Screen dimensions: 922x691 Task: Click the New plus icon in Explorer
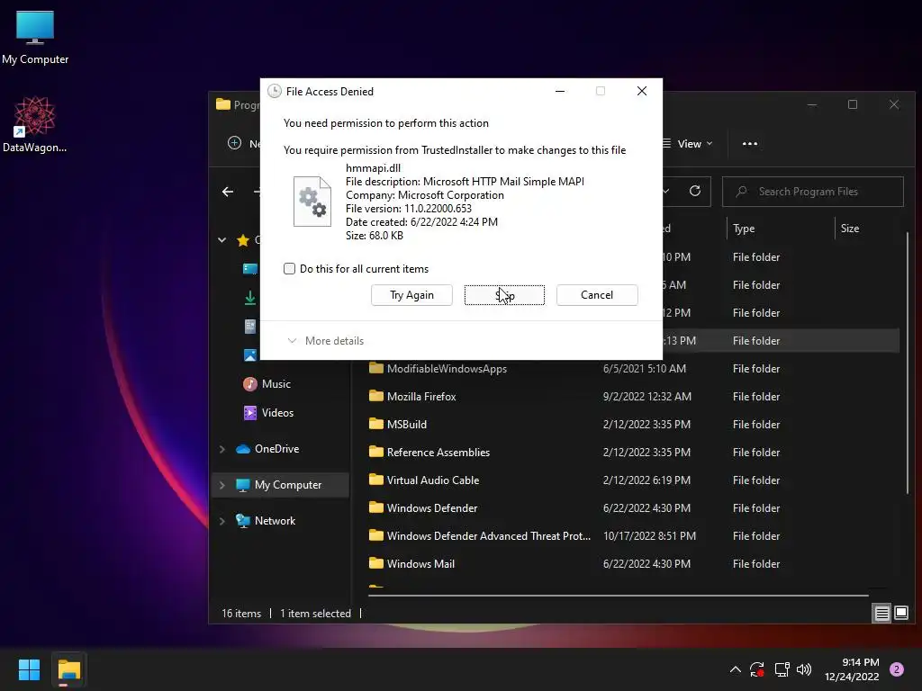point(234,143)
